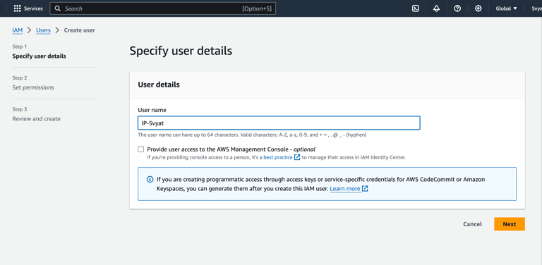Viewport: 542px width, 265px height.
Task: Open the notifications bell icon
Action: coord(436,8)
